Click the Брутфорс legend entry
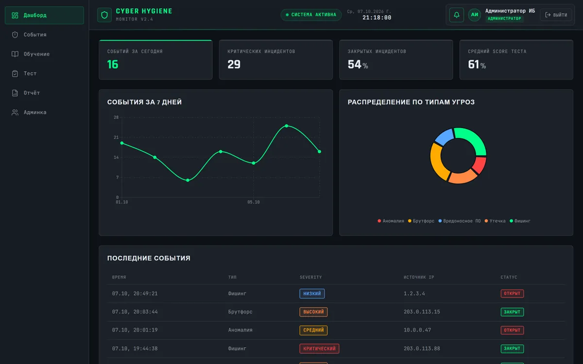The image size is (583, 364). (x=421, y=221)
